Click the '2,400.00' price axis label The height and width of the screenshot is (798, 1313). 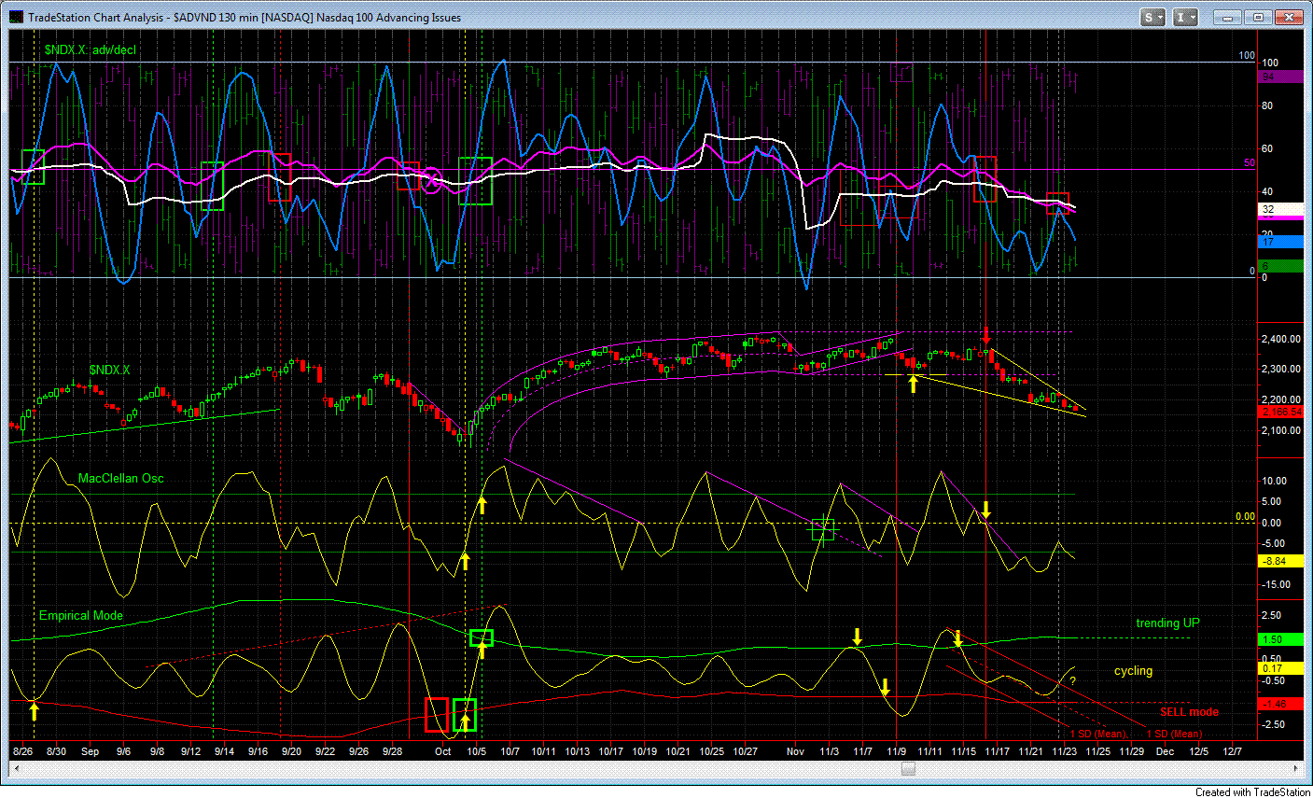pos(1280,340)
